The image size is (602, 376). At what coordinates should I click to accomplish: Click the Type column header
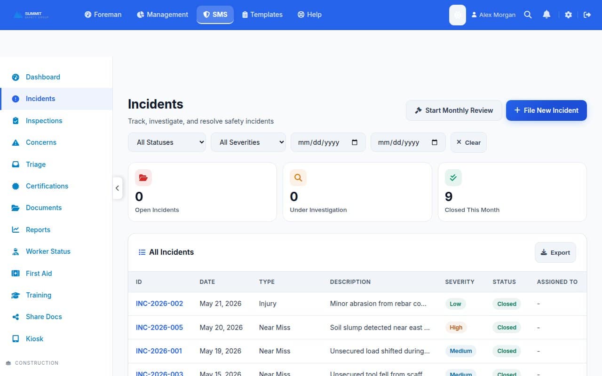click(267, 282)
